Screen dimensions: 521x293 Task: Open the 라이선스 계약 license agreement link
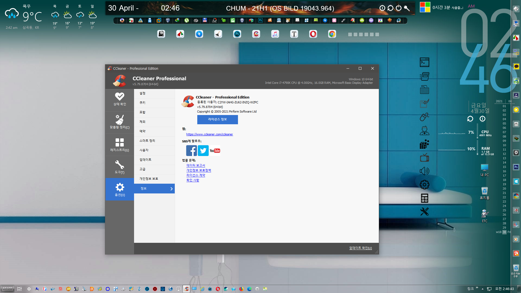pos(196,175)
